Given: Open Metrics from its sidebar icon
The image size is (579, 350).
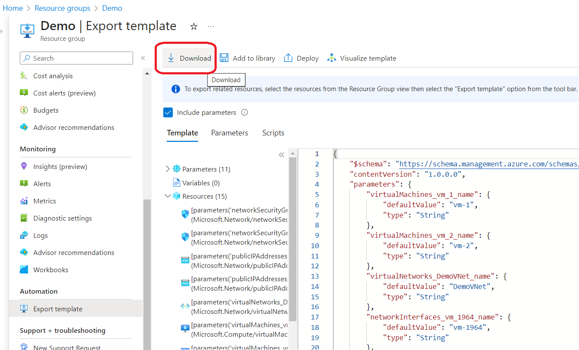Looking at the screenshot, I should pos(24,201).
